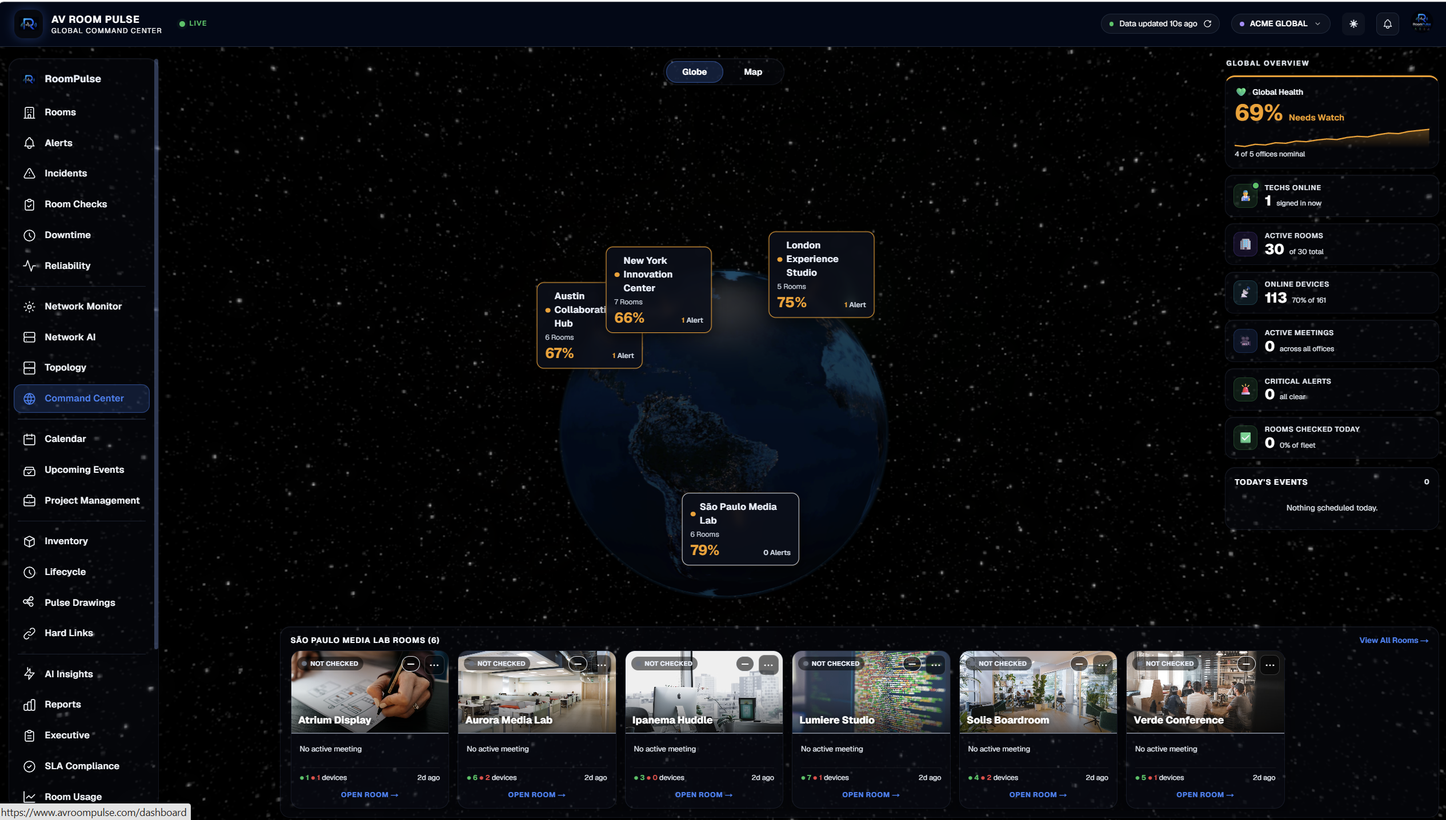The image size is (1446, 820).
Task: Open SLA Compliance page
Action: coord(82,766)
